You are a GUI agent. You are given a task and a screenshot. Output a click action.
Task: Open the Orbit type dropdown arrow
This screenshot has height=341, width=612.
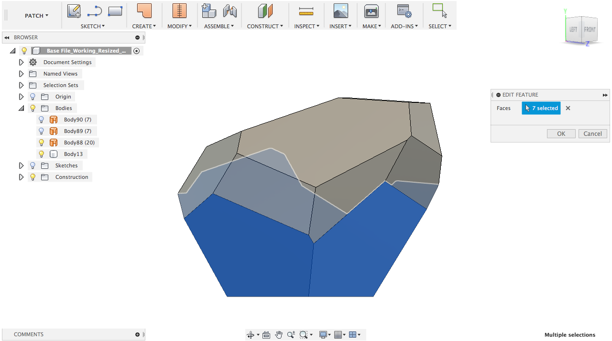pyautogui.click(x=258, y=335)
